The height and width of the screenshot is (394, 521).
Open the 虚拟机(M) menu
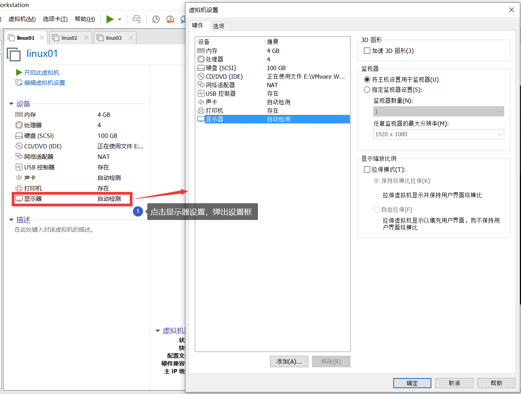[x=22, y=19]
